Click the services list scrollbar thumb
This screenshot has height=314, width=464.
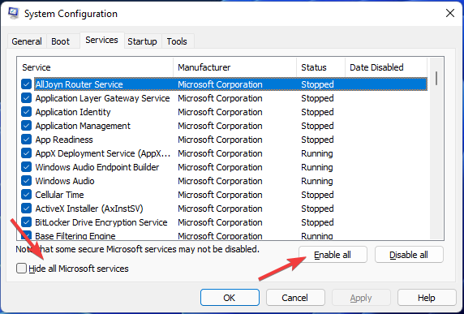436,78
